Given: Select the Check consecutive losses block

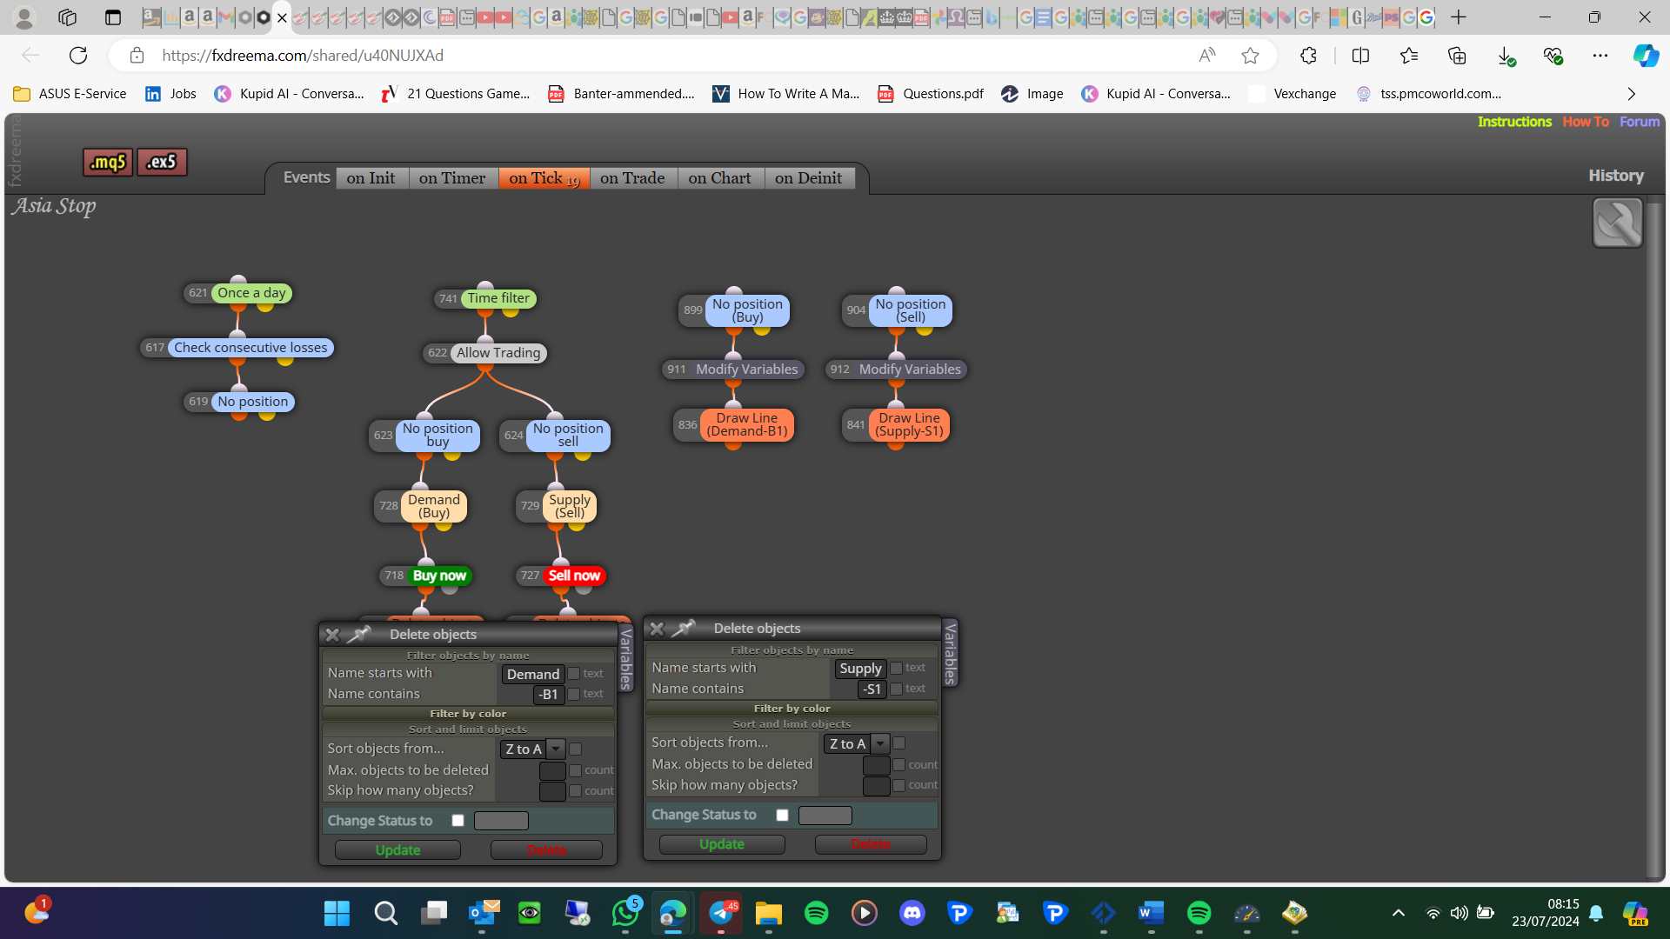Looking at the screenshot, I should 250,348.
